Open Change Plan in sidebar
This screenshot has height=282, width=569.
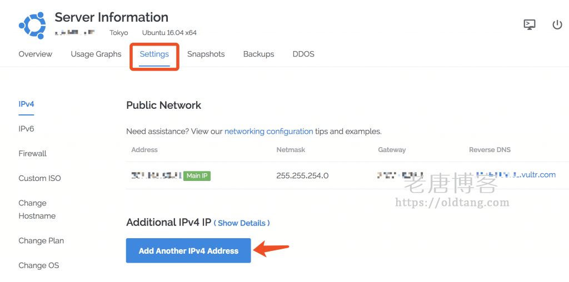41,241
